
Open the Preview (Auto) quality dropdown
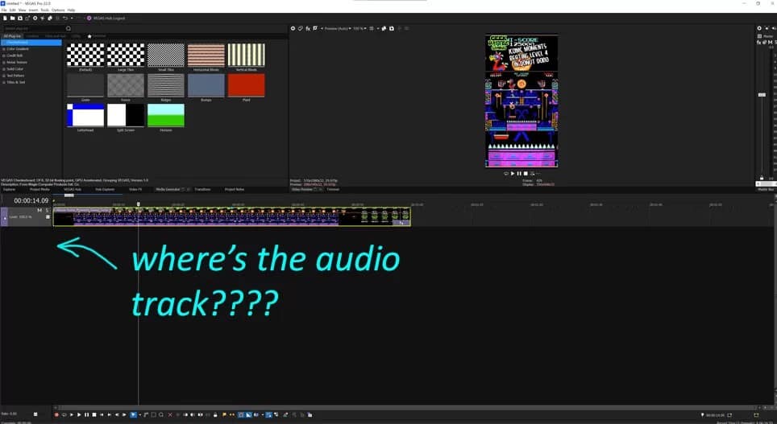pyautogui.click(x=338, y=29)
